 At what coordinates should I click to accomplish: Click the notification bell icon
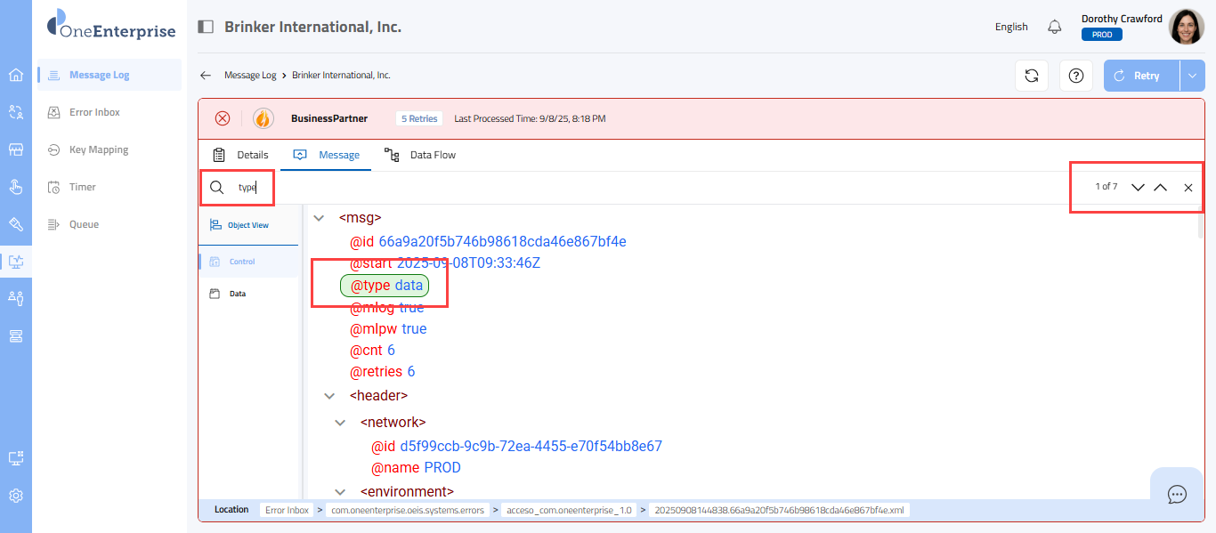[x=1055, y=27]
